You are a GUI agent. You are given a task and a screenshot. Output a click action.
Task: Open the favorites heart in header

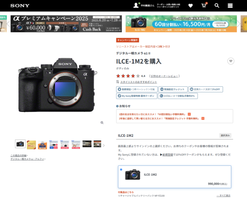pos(191,6)
